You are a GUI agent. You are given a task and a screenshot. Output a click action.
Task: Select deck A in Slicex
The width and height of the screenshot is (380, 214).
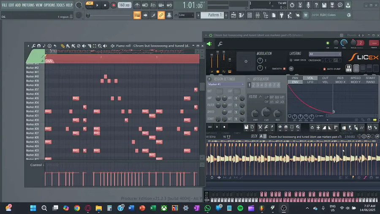click(261, 136)
